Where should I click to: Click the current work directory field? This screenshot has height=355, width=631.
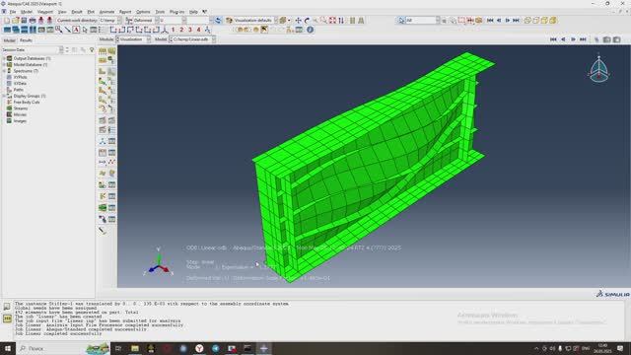point(109,20)
